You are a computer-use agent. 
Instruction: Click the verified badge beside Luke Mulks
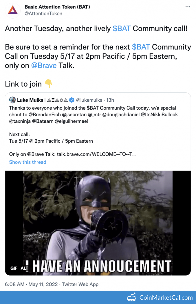pos(72,100)
